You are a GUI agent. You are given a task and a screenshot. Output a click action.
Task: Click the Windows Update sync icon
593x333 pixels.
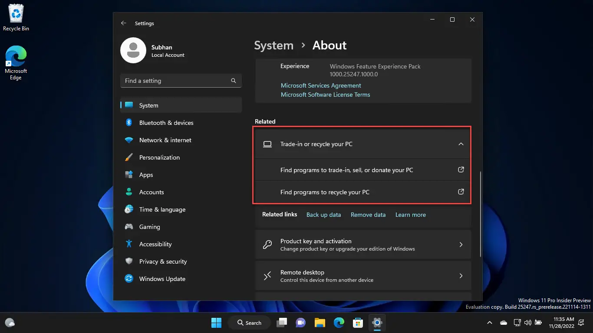click(129, 279)
